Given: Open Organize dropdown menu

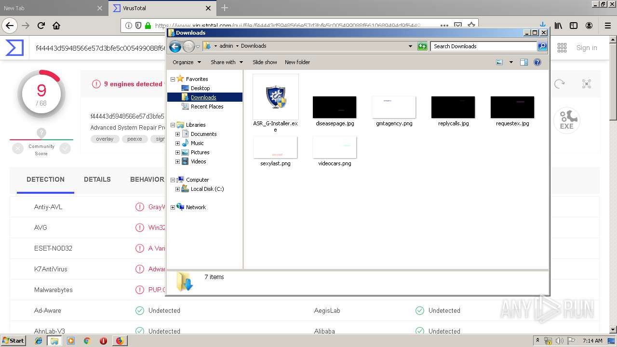Looking at the screenshot, I should (x=186, y=62).
